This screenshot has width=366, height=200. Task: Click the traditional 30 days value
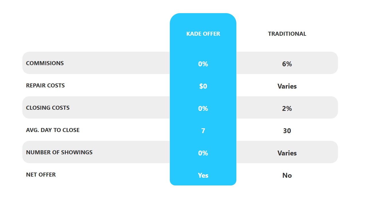pos(287,131)
